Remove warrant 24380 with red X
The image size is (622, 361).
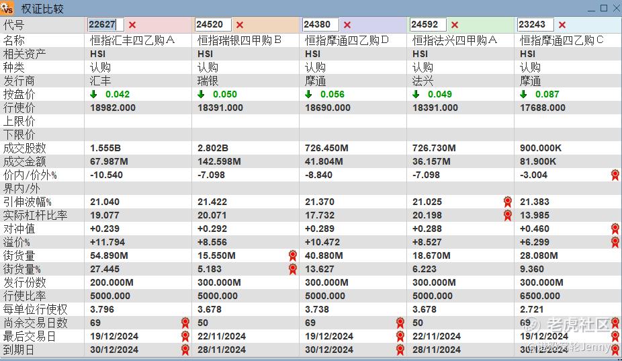[x=347, y=25]
